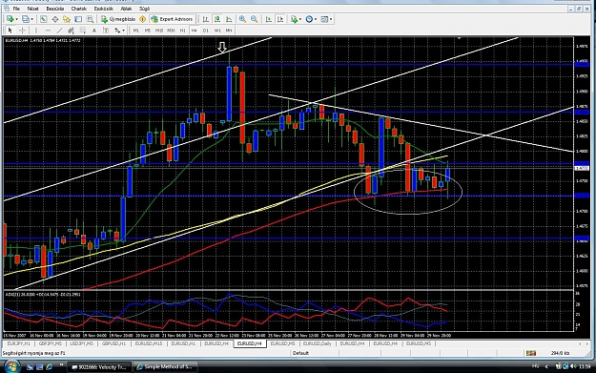Image resolution: width=596 pixels, height=373 pixels.
Task: Open the Data Window crosshair-circle icon
Action: point(55,19)
